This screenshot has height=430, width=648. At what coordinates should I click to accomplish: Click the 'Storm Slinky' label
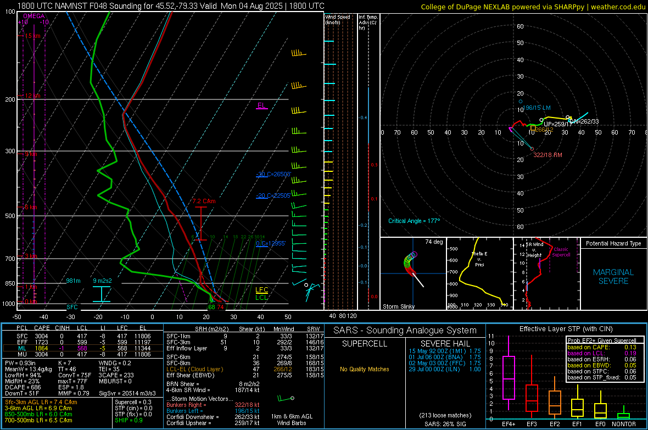[x=398, y=306]
